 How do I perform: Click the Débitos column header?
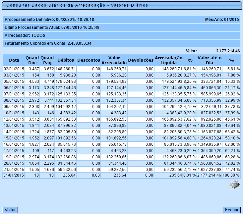[x=66, y=60]
